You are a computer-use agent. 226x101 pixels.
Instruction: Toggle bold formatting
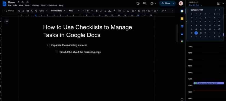coord(97,11)
